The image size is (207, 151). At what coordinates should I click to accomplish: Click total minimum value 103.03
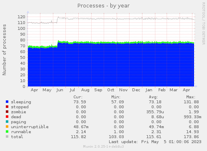(x=116, y=137)
